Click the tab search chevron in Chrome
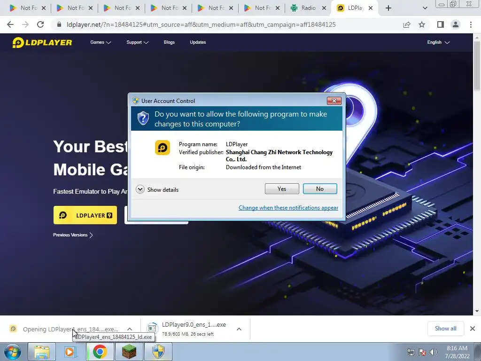 tap(425, 8)
